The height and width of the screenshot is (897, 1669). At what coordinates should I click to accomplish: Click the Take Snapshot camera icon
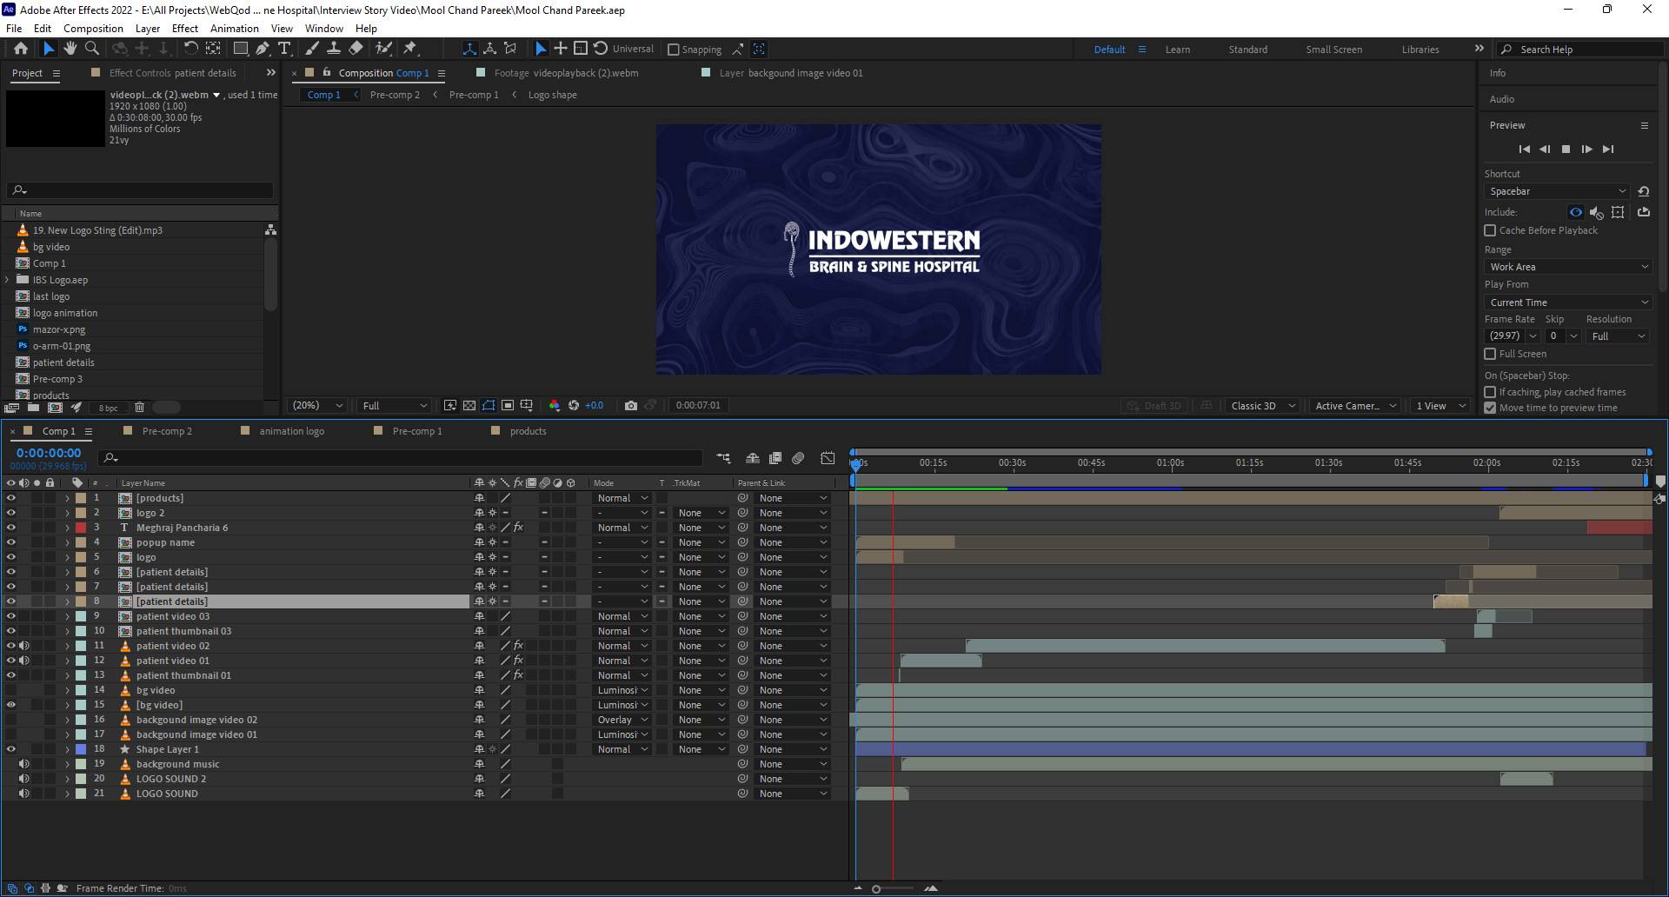pyautogui.click(x=631, y=406)
